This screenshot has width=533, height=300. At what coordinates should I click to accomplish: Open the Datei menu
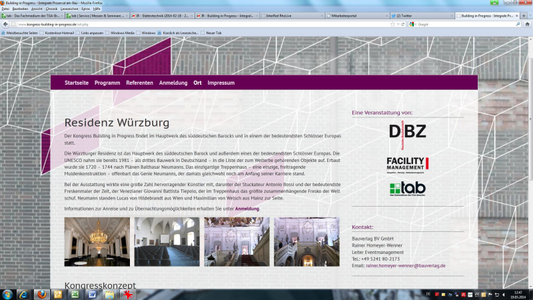tap(5, 9)
